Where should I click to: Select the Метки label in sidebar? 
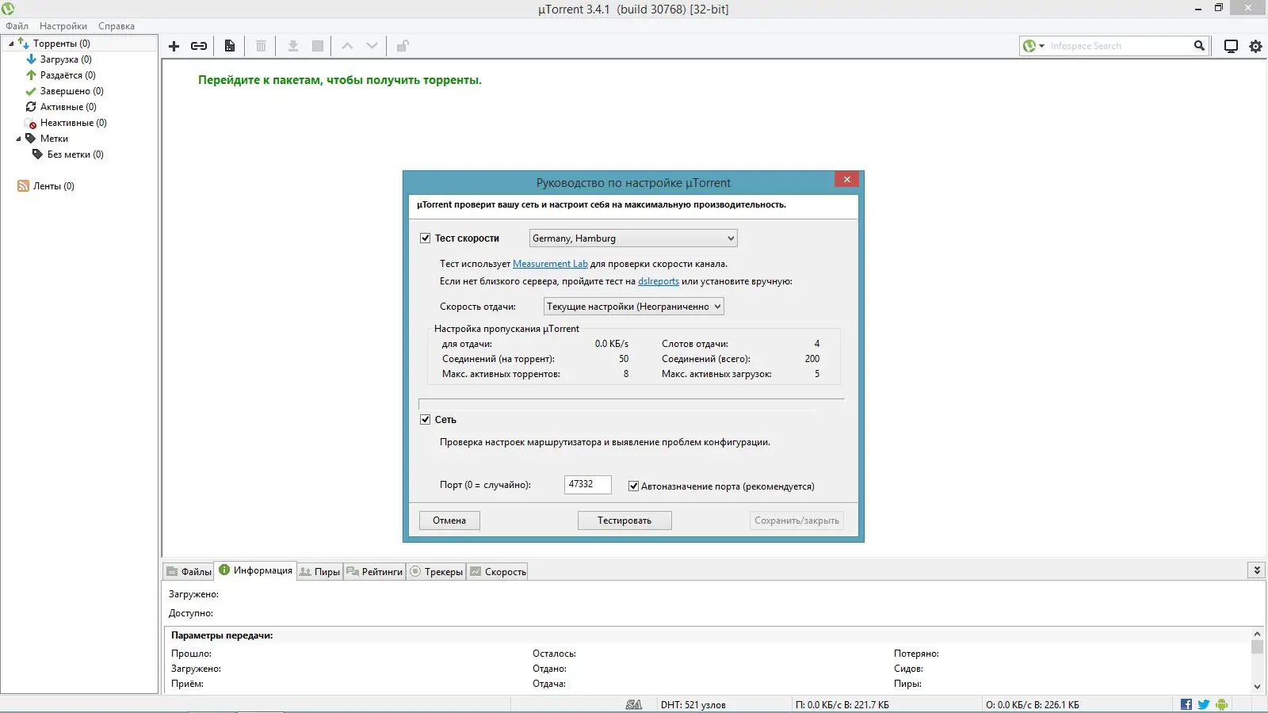tap(54, 139)
